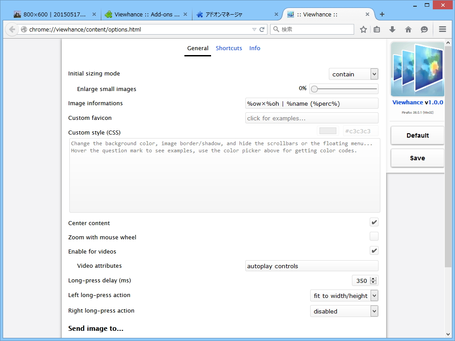
Task: Click the Home button in the toolbar
Action: coord(408,29)
